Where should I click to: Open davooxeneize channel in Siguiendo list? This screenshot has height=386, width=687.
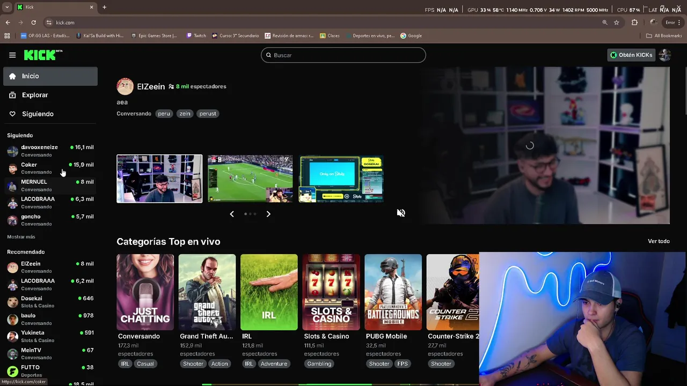pos(50,151)
